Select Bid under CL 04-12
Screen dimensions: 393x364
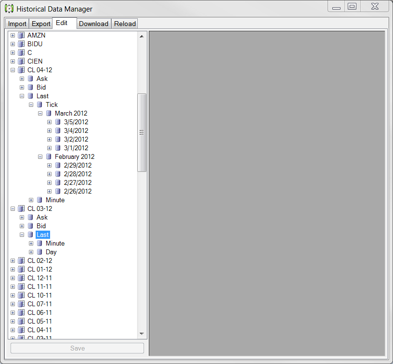[41, 88]
